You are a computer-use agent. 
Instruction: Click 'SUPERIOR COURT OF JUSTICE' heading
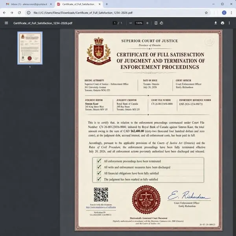(x=149, y=41)
